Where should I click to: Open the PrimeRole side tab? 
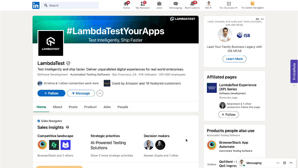[294, 71]
